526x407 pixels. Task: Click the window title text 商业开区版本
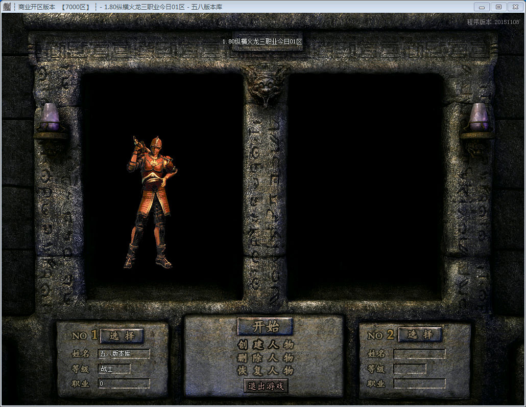click(x=37, y=7)
